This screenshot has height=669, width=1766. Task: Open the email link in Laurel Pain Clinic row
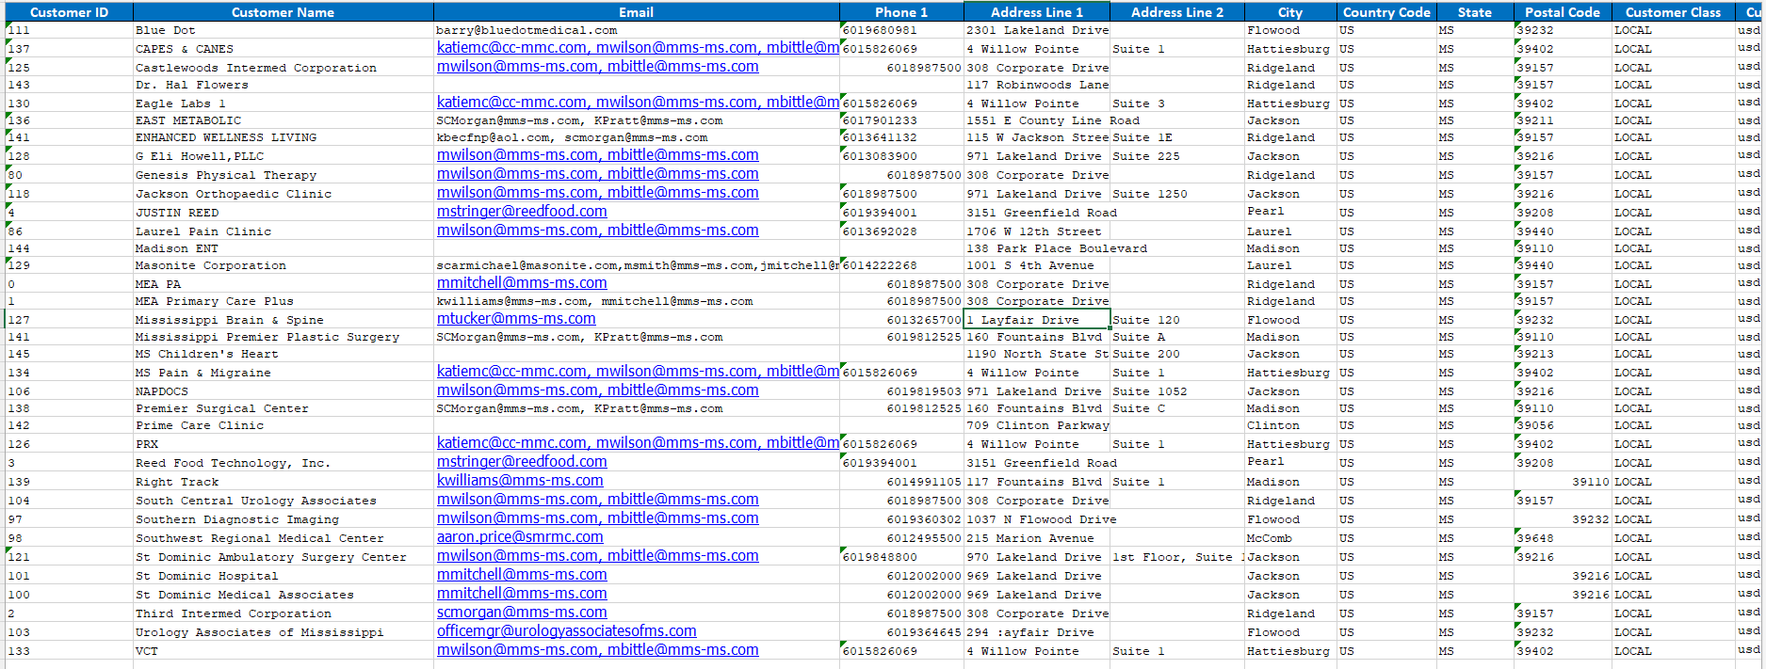[597, 231]
